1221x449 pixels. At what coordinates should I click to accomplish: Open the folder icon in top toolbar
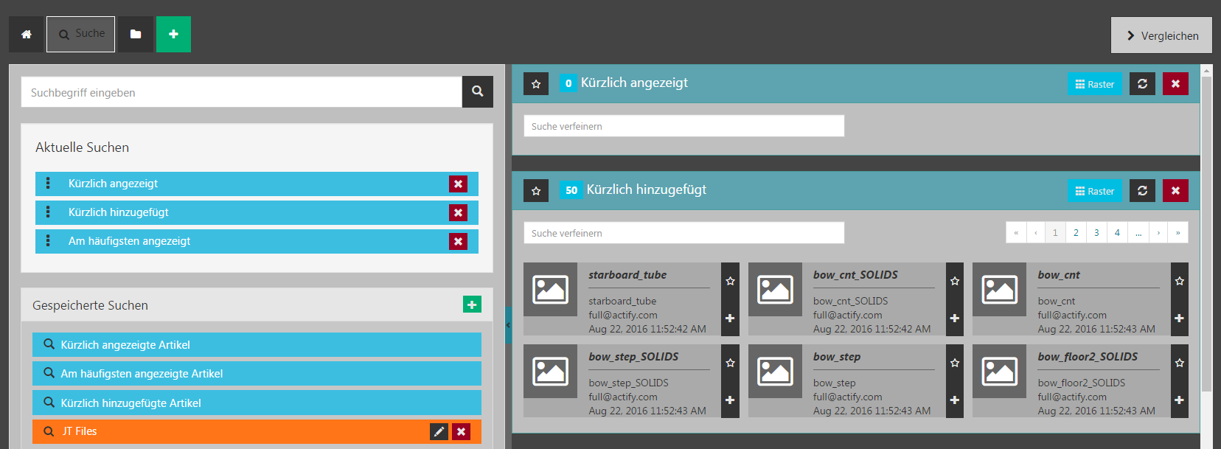[136, 35]
